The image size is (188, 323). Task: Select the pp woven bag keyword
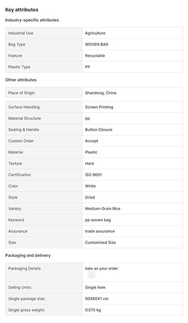[x=98, y=220]
